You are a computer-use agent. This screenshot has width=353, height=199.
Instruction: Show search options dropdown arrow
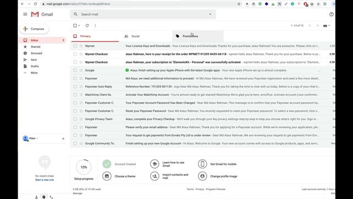point(210,14)
